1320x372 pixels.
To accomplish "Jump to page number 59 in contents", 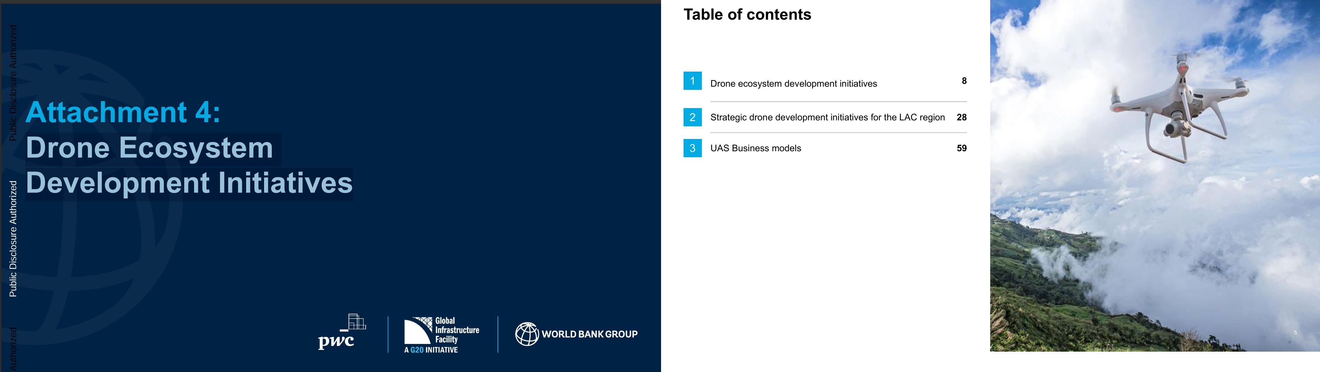I will (961, 148).
